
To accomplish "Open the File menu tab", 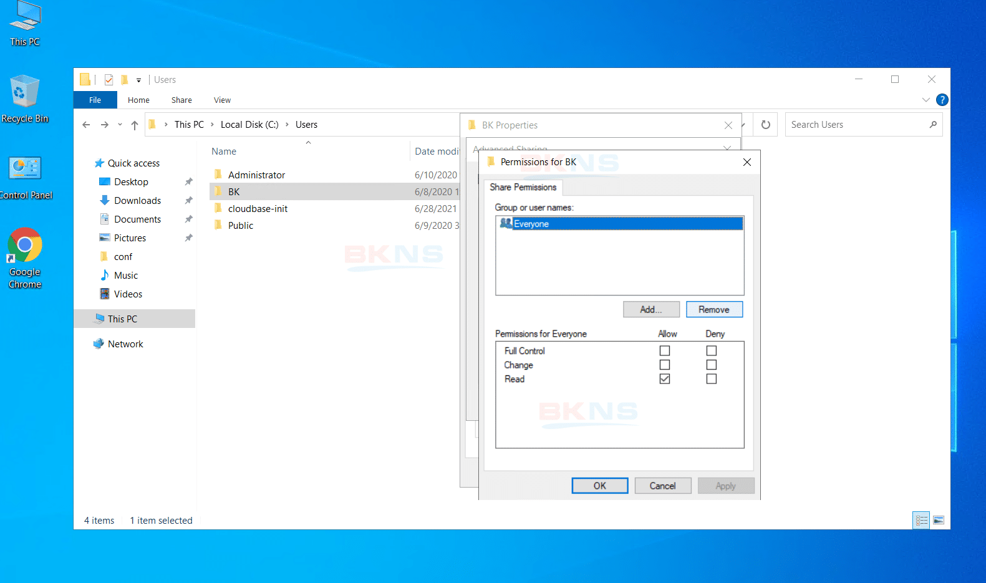I will (x=95, y=100).
